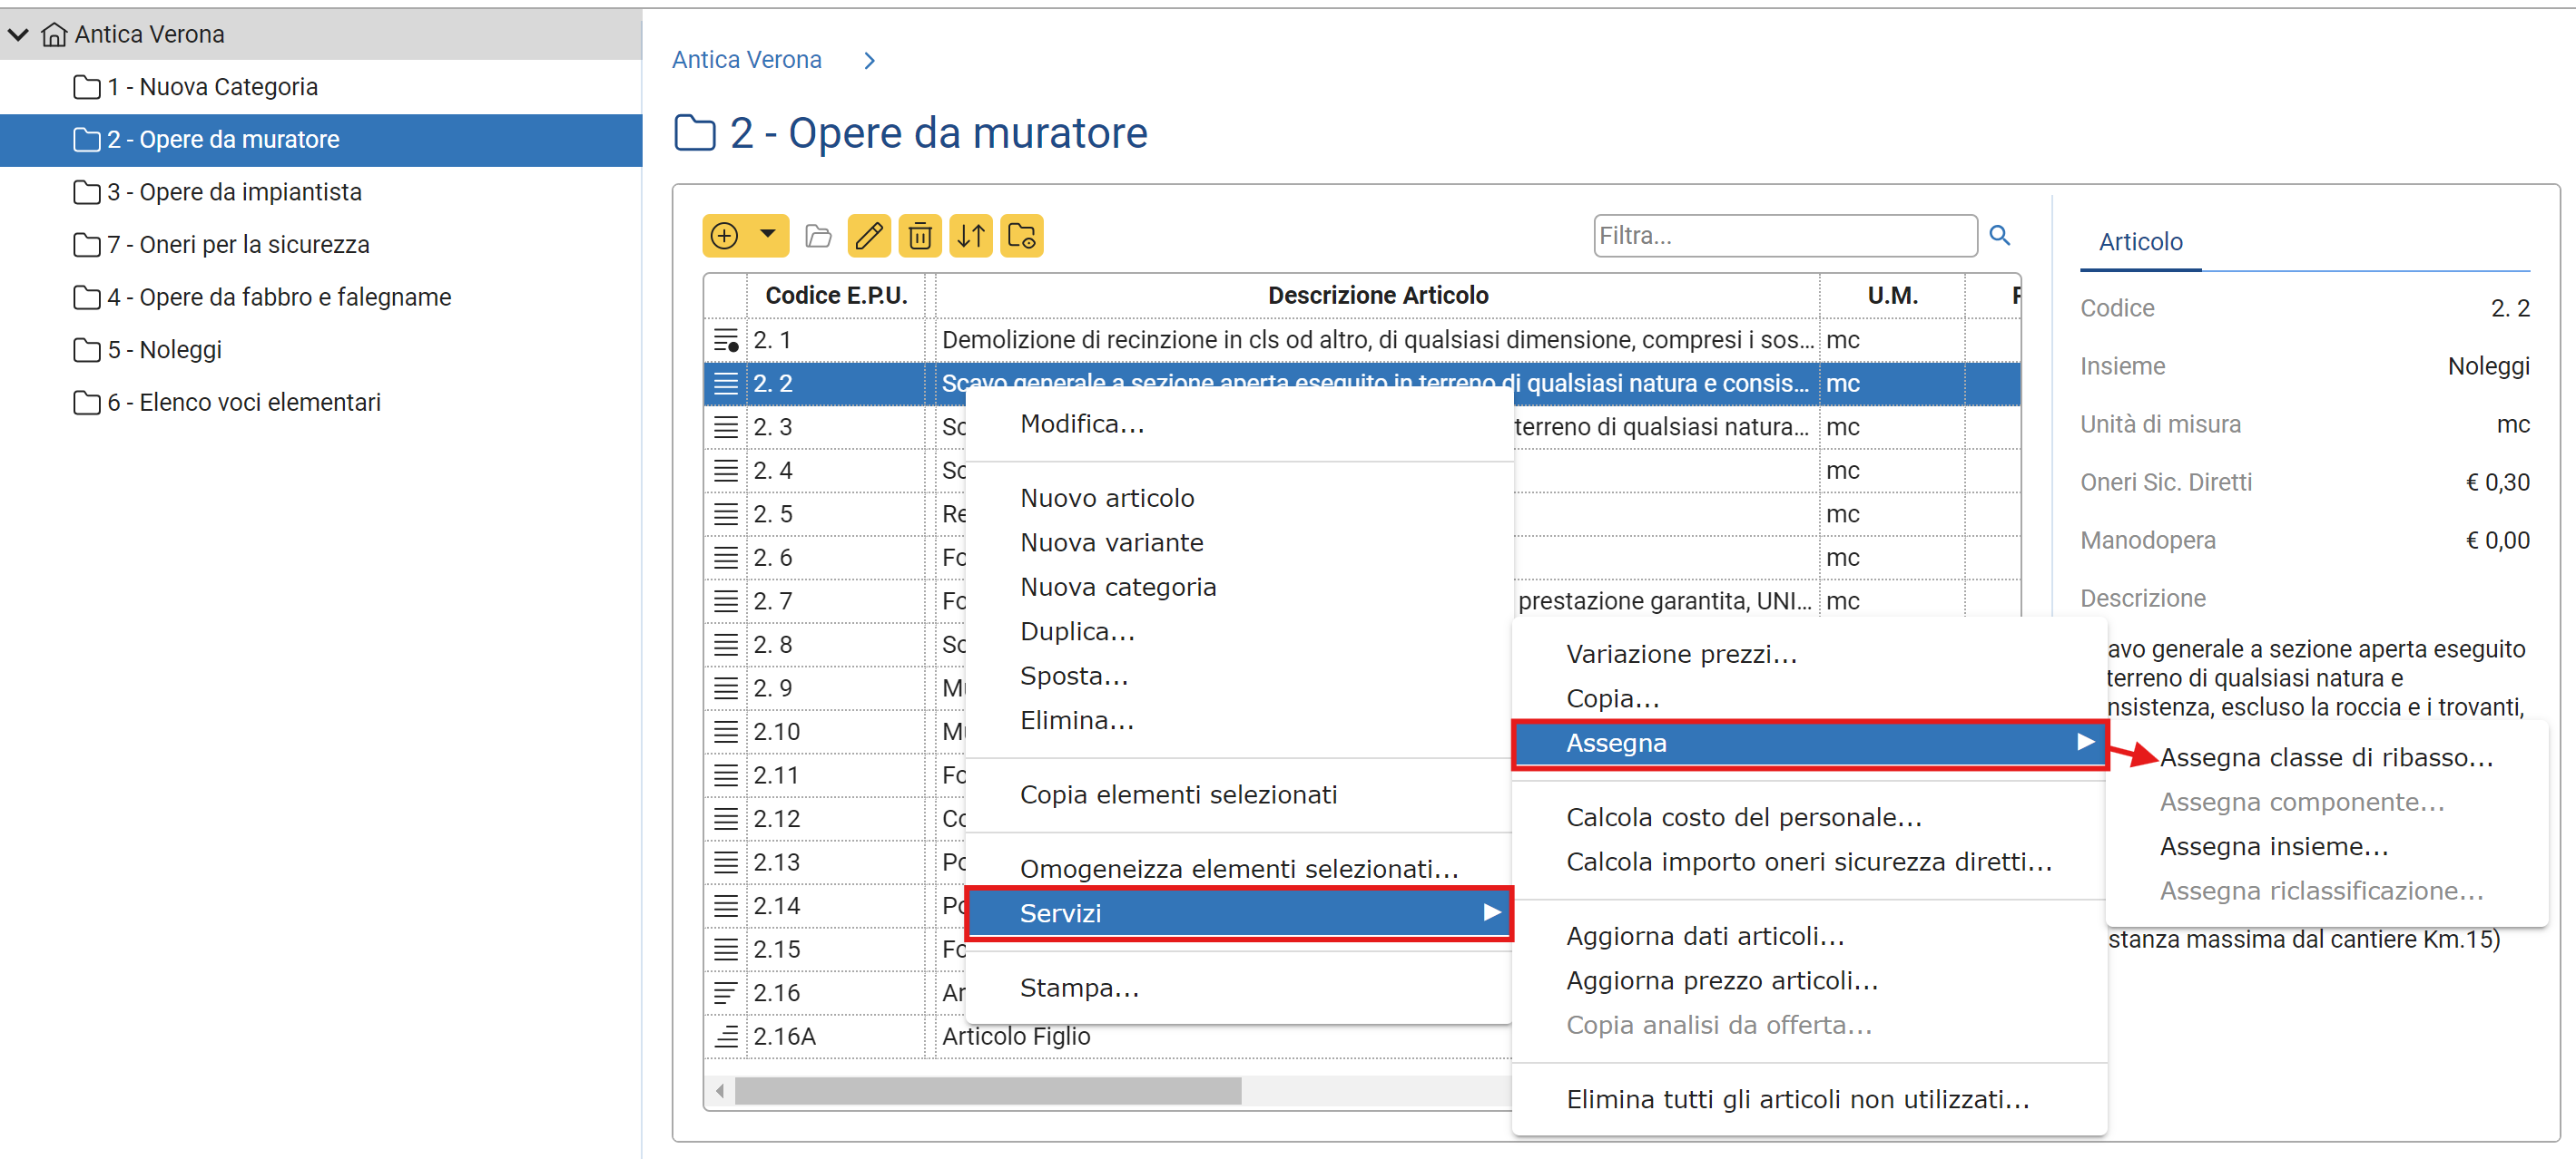Collapse the Antica Verona tree node

click(18, 35)
